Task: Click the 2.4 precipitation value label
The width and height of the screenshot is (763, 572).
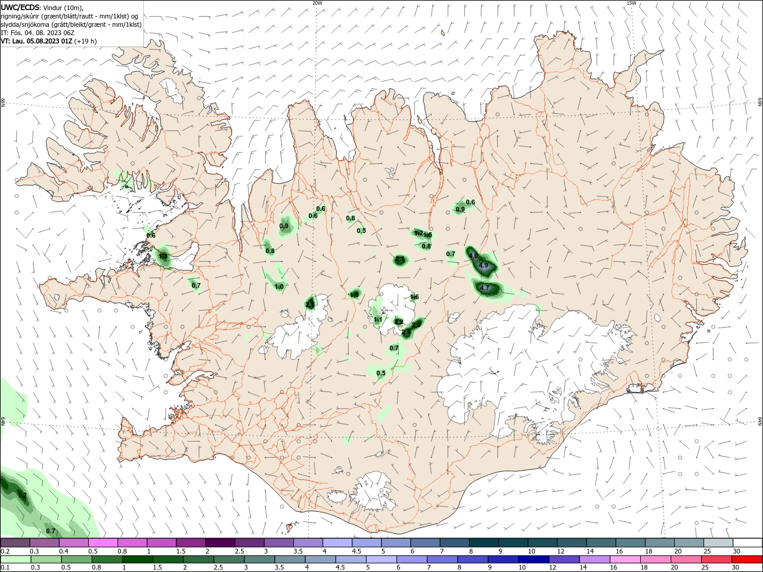Action: click(x=406, y=332)
